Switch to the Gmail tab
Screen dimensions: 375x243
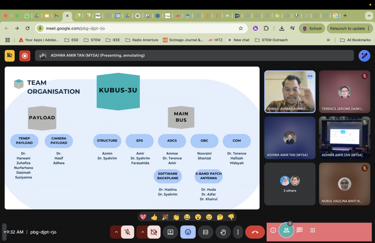57,16
